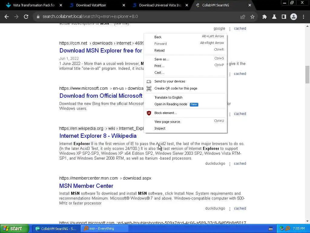Choose Reload in the context menu
This screenshot has width=310, height=233.
click(x=186, y=50)
